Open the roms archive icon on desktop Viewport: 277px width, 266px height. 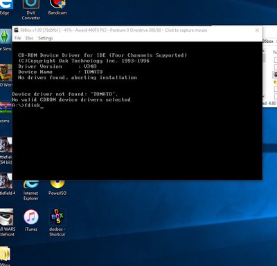[6, 112]
